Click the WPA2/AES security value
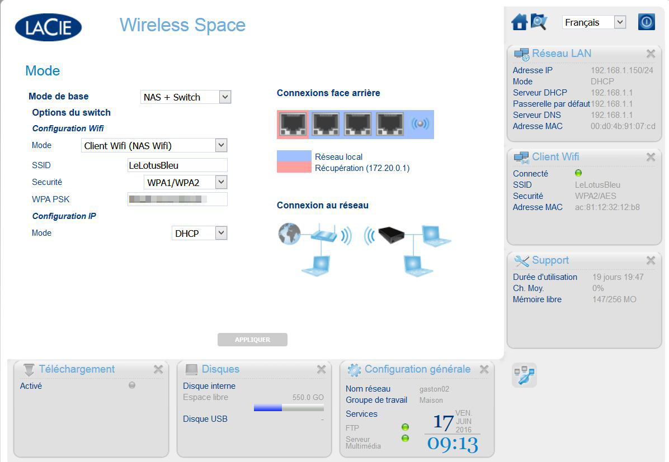 click(596, 196)
